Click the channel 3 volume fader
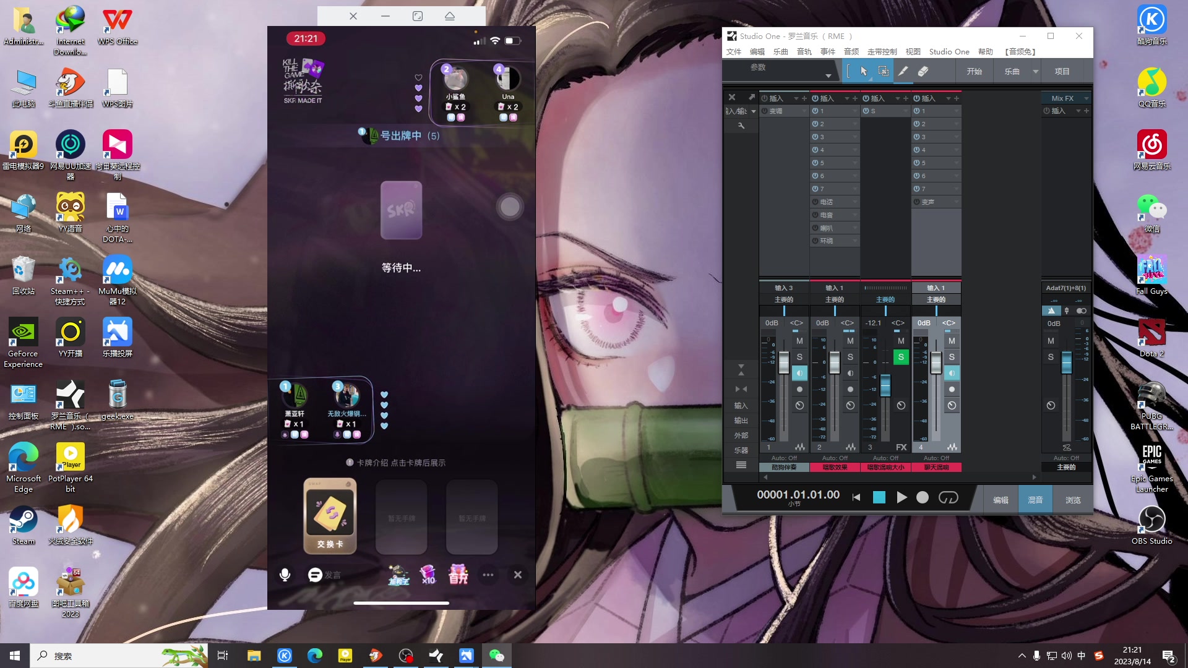Screen dimensions: 1188x668 (x=885, y=385)
